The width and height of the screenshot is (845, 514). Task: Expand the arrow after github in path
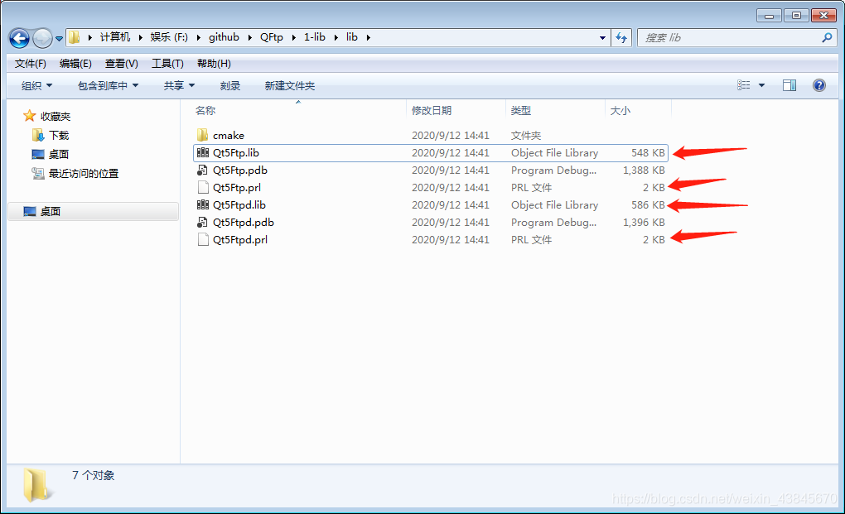249,37
